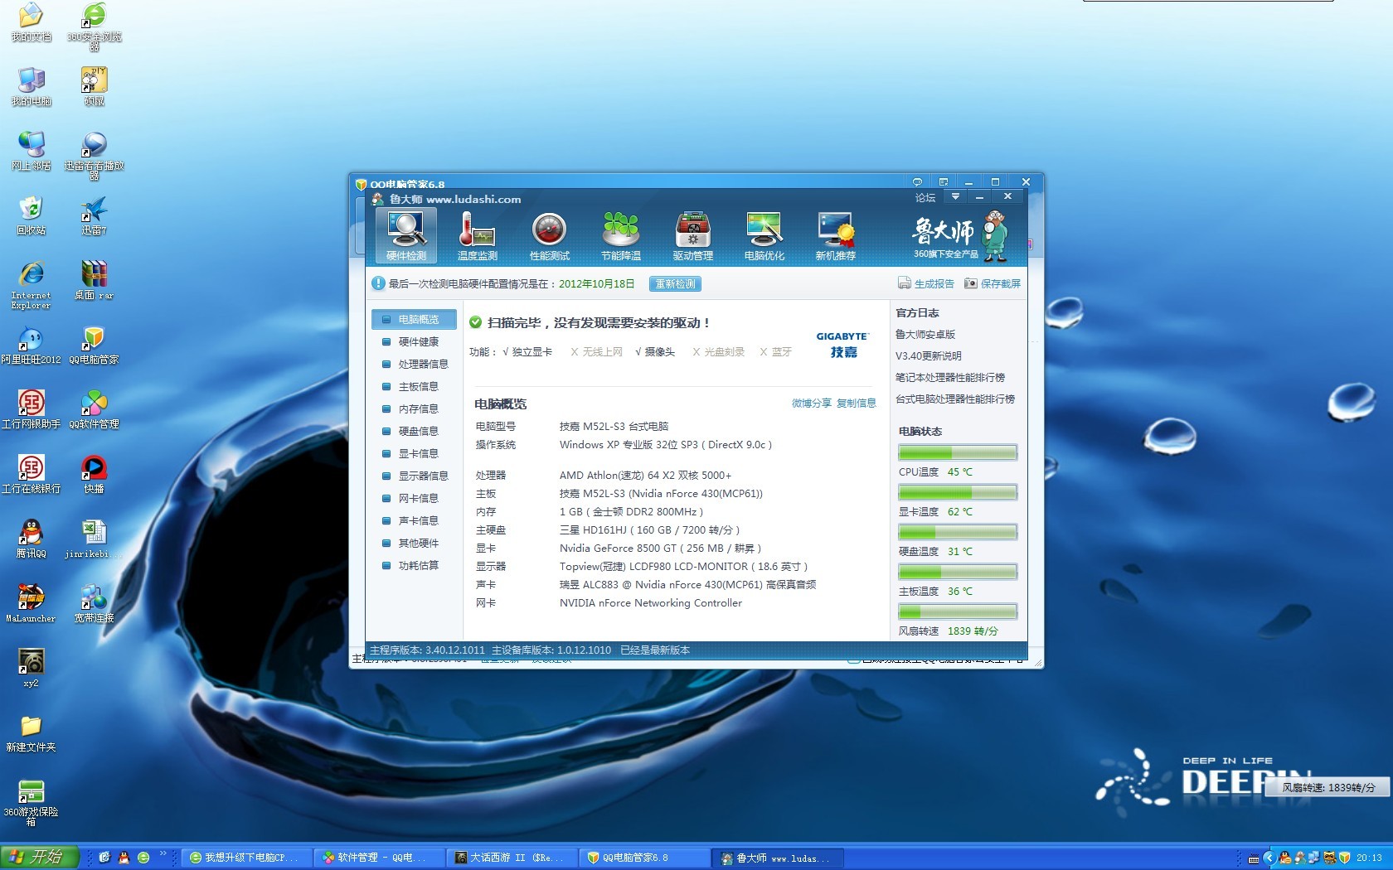The image size is (1393, 870).
Task: Select 显示器信息 in the sidebar
Action: tap(415, 476)
